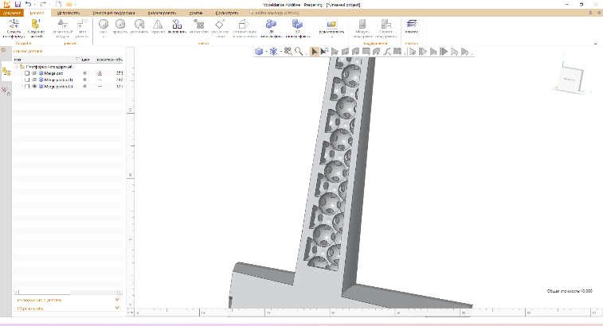Switch to the third ribbon tab
The image size is (603, 326).
point(68,14)
